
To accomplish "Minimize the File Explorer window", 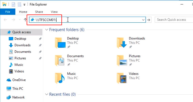I will [182, 4].
